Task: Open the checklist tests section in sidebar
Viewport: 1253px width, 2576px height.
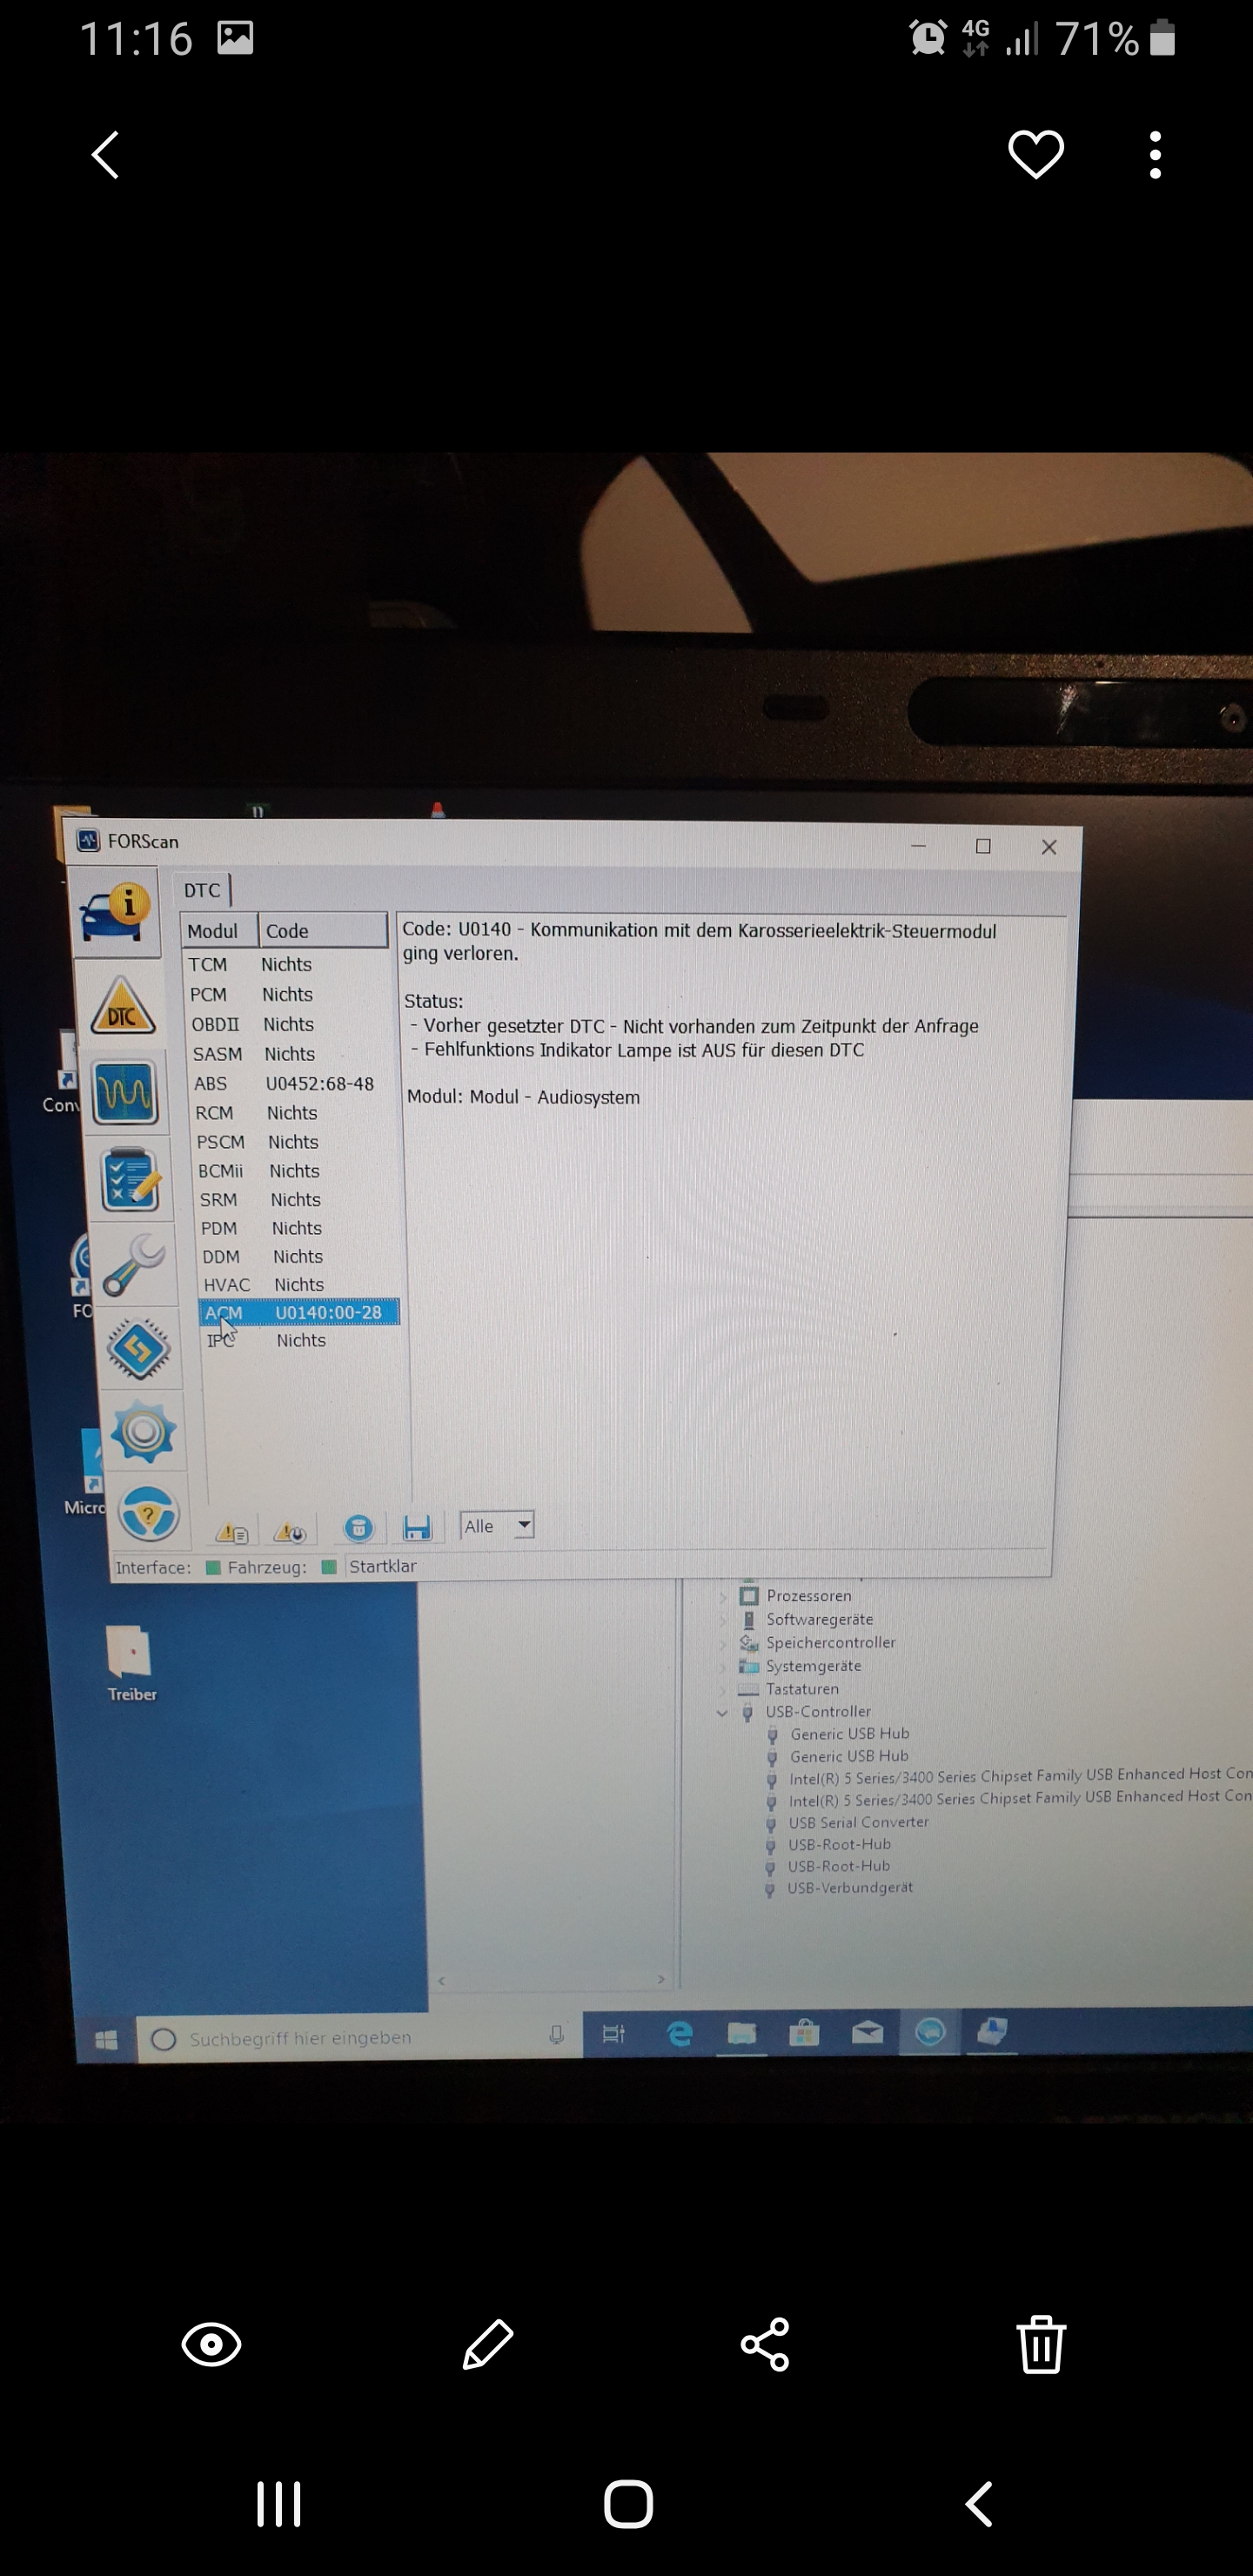Action: coord(130,1180)
